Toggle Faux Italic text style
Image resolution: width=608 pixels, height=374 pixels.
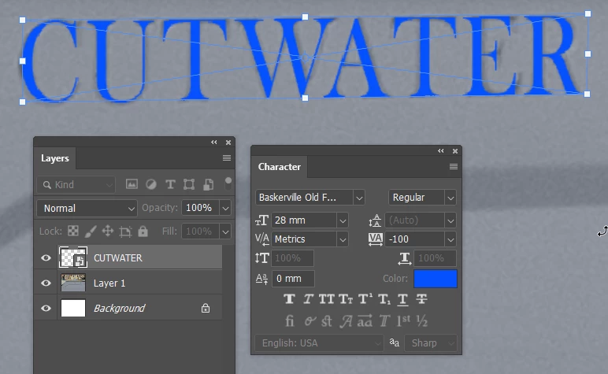tap(308, 299)
